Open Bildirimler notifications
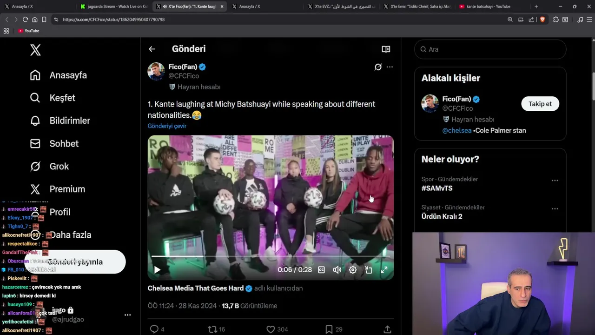 60,121
